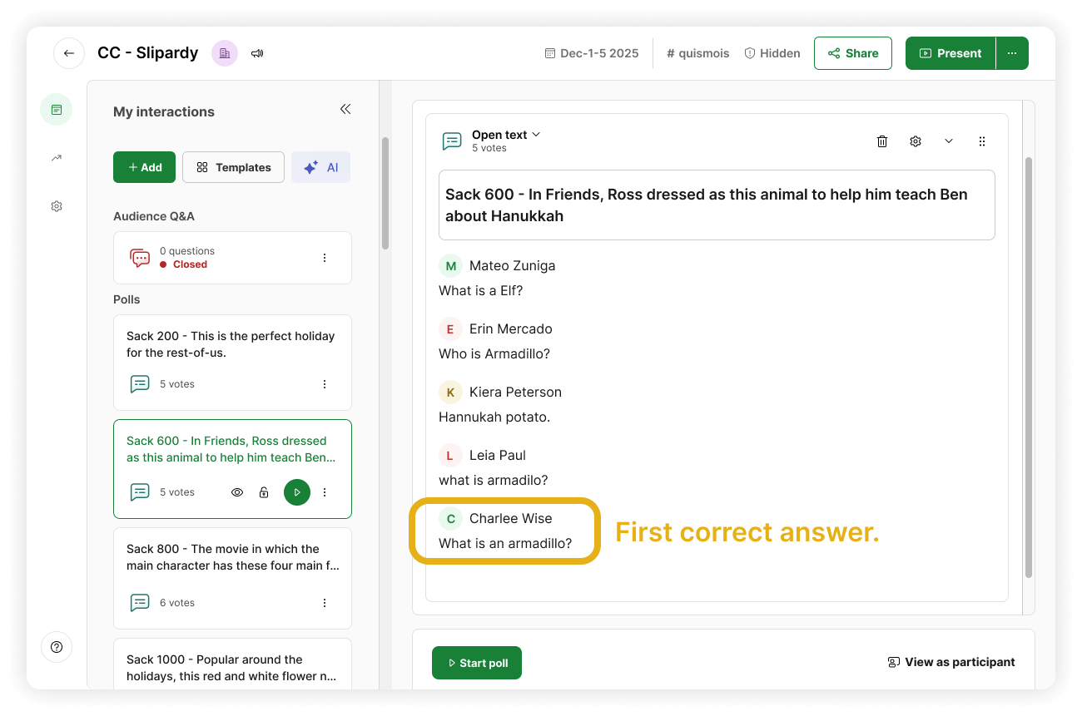Toggle Hidden status in the top bar
This screenshot has height=716, width=1082.
pos(772,53)
